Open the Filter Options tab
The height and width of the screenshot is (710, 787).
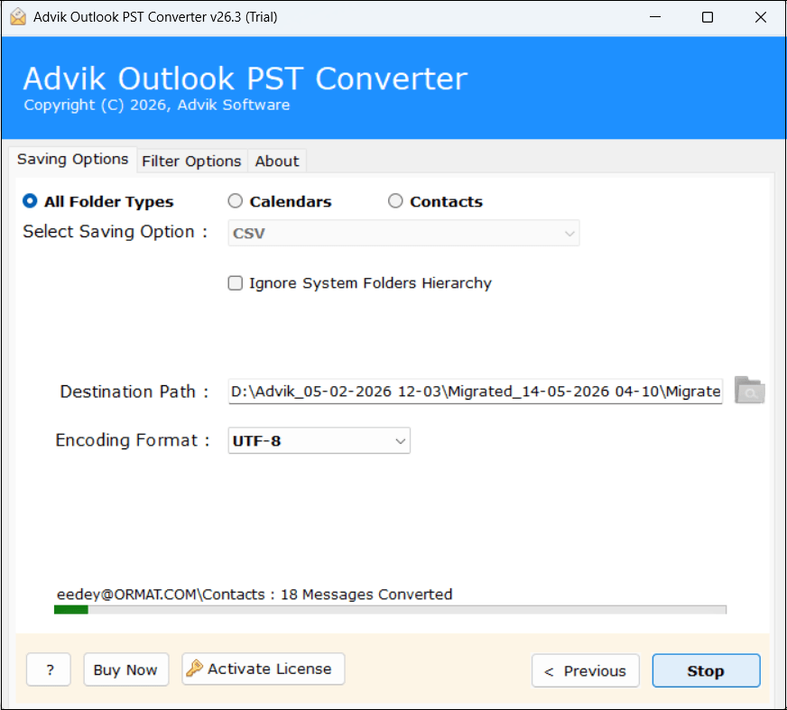191,161
